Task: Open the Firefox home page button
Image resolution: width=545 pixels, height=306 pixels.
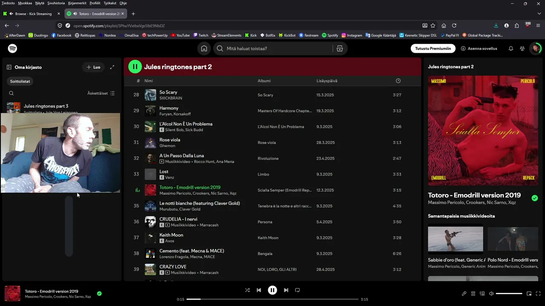Action: 444,25
